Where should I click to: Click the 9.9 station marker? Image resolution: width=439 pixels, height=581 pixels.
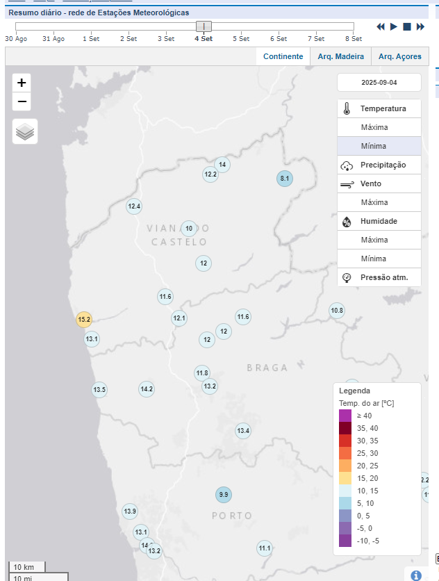(x=224, y=495)
